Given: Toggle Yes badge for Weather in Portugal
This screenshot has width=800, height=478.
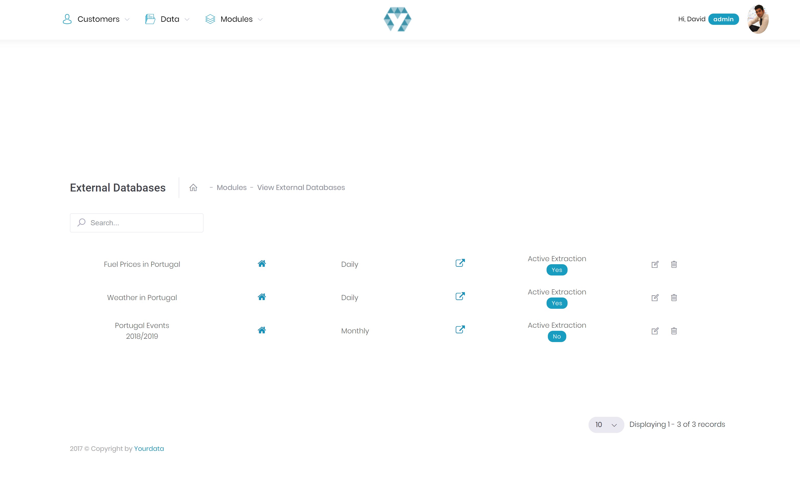Looking at the screenshot, I should coord(557,303).
